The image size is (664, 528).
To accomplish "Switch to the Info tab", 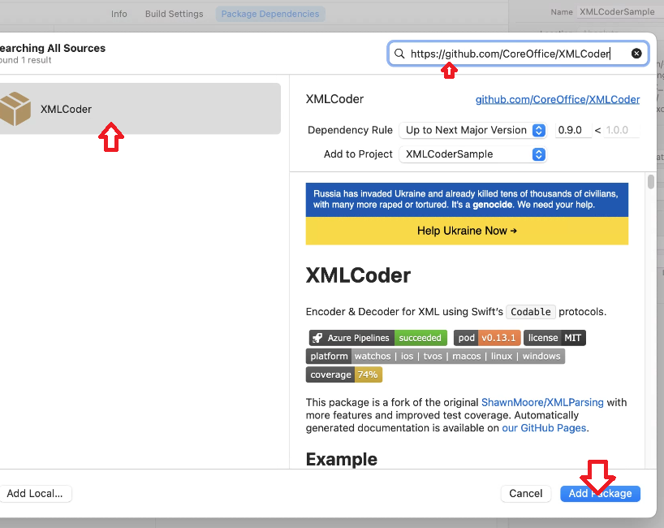I will (119, 14).
